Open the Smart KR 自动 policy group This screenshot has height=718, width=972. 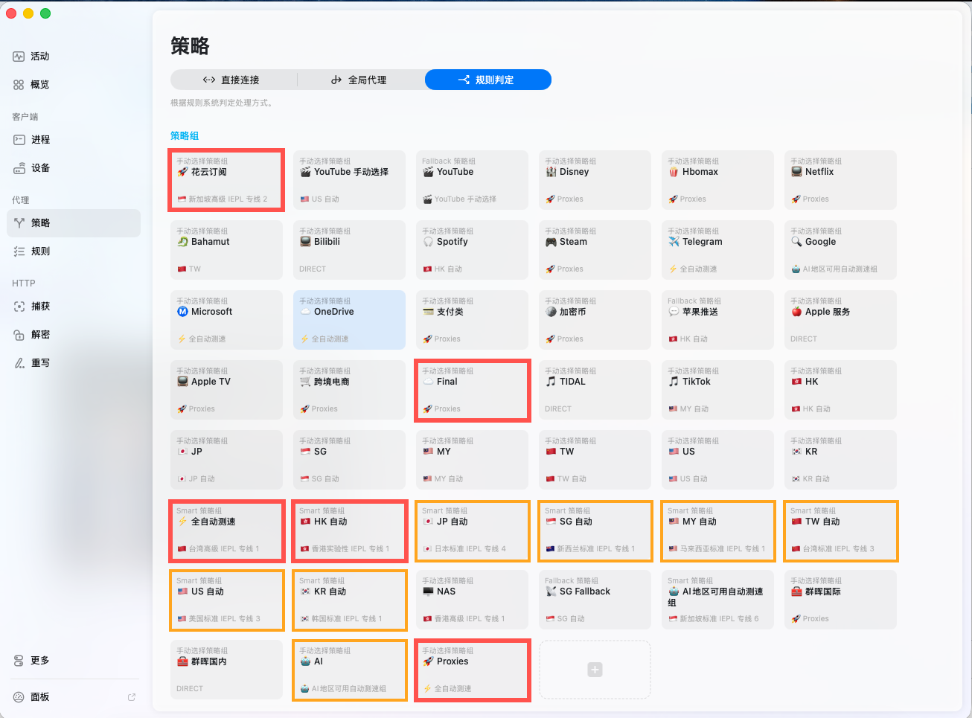[349, 600]
